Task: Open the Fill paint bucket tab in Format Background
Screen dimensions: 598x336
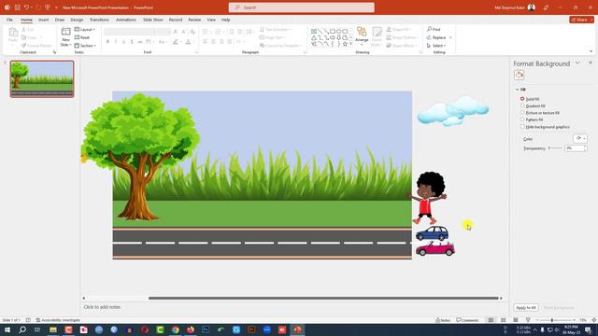Action: pos(520,75)
